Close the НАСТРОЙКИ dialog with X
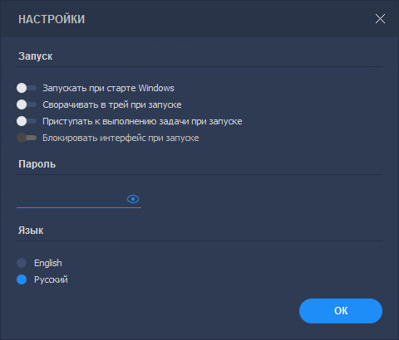The height and width of the screenshot is (340, 399). [380, 19]
